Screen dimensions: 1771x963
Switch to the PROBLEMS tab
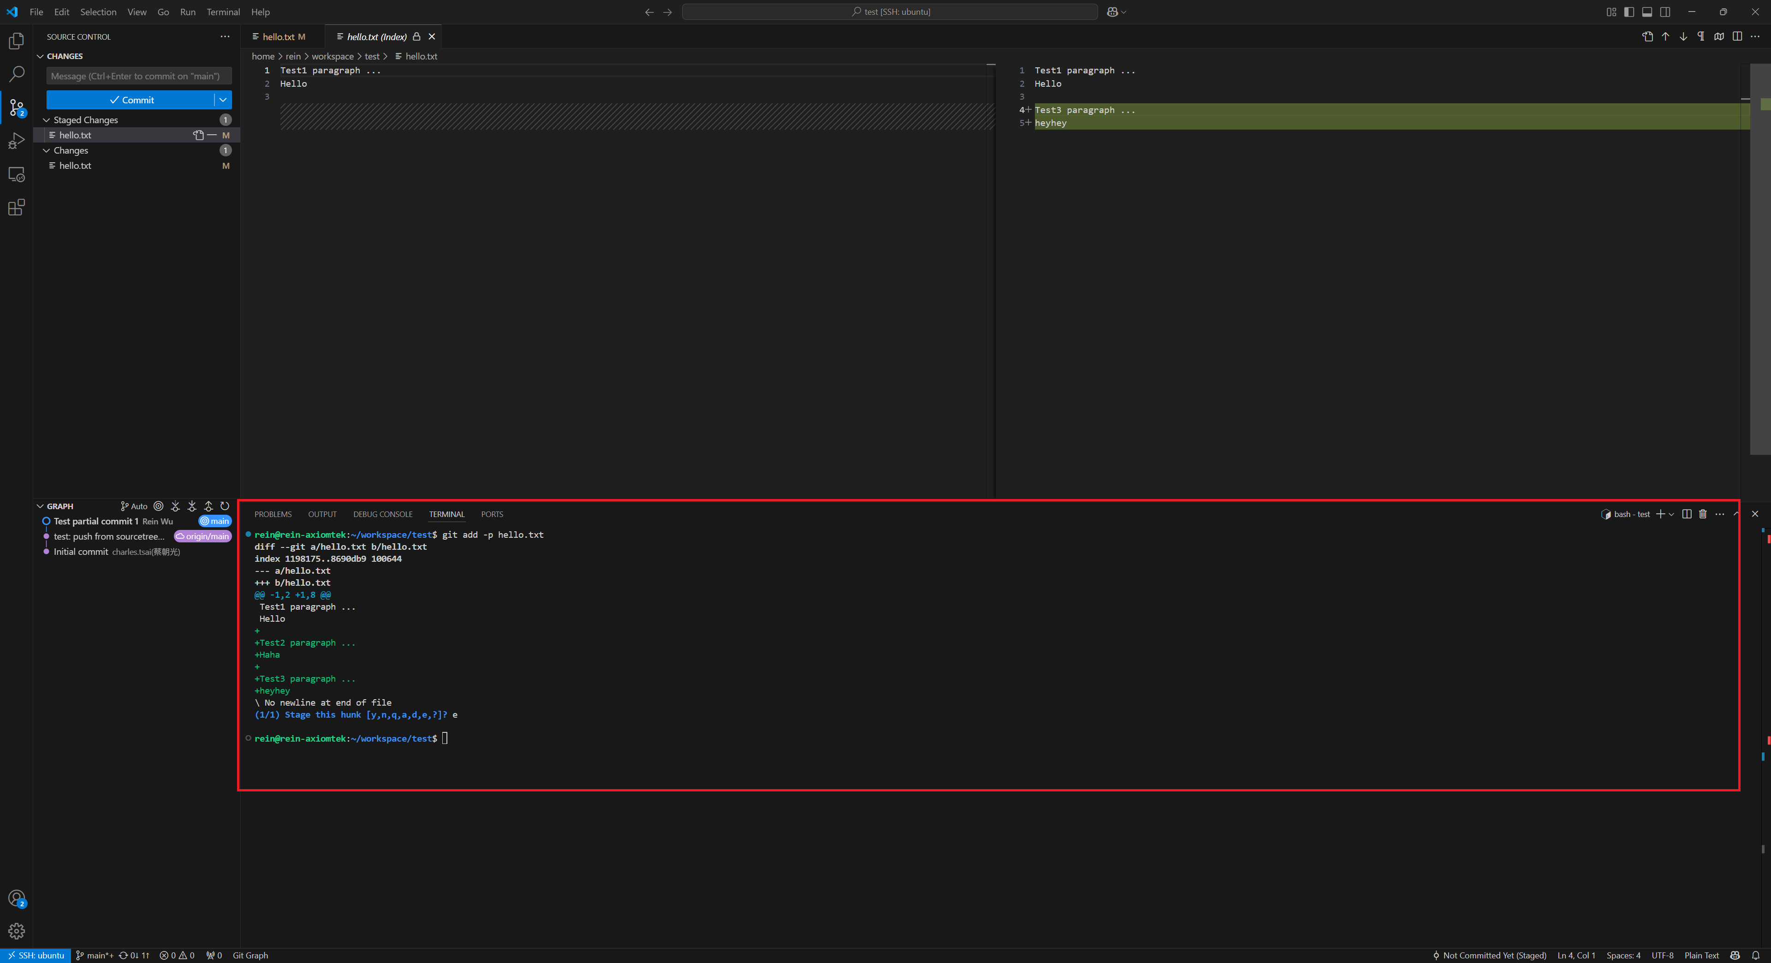(272, 514)
